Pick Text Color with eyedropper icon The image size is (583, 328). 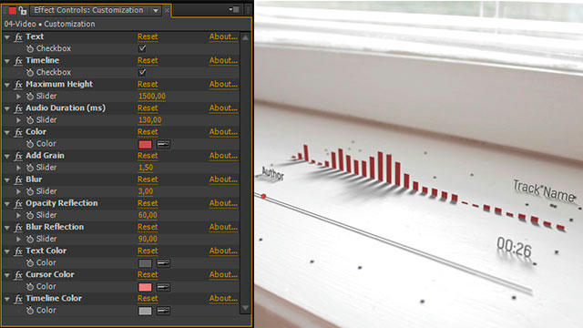(163, 263)
